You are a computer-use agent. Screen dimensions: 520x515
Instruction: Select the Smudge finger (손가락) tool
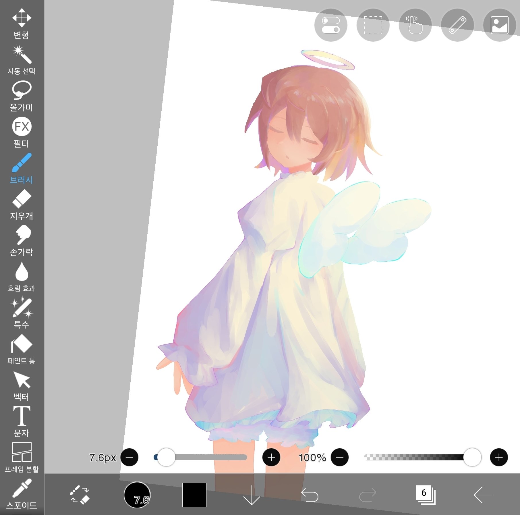point(22,241)
